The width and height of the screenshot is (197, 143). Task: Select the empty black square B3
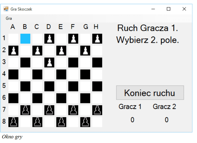[x=25, y=62]
